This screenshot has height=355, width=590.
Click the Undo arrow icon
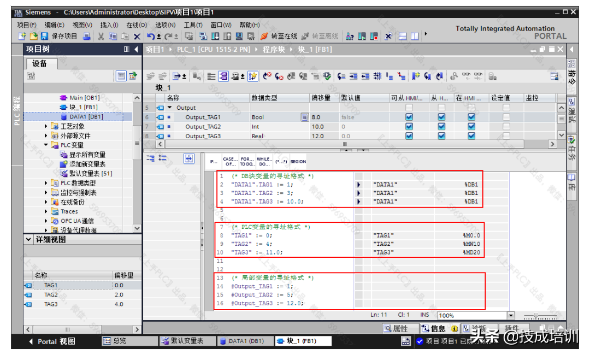click(151, 36)
